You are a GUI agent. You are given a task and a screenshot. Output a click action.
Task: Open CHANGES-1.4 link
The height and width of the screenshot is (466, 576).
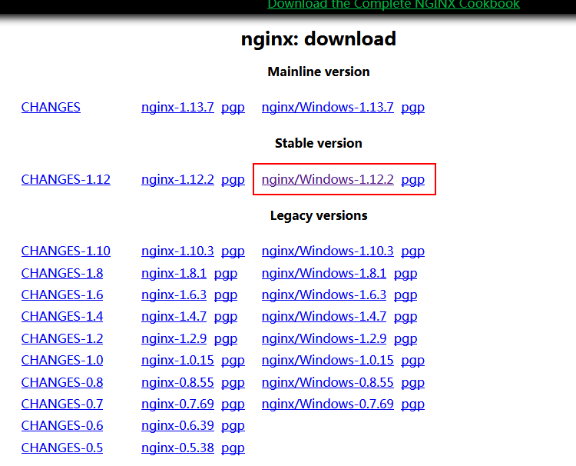pos(62,316)
